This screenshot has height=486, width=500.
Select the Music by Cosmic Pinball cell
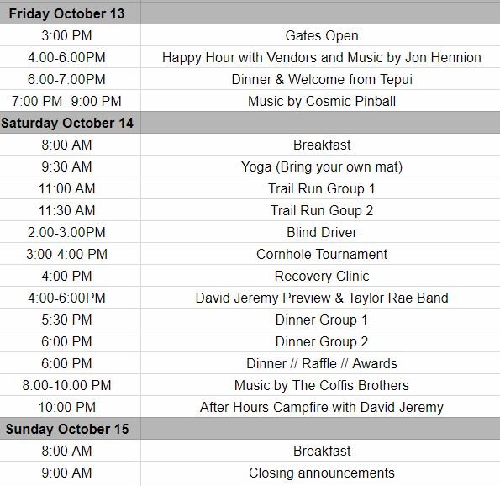[x=320, y=101]
